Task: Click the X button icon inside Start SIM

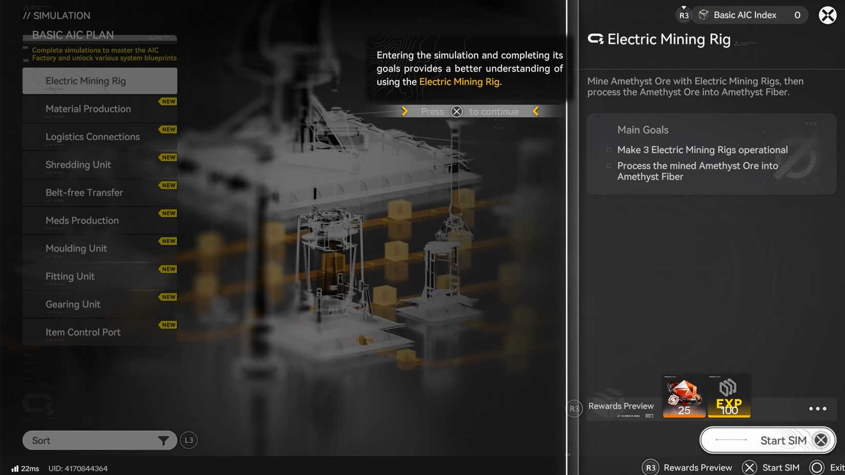Action: 821,440
